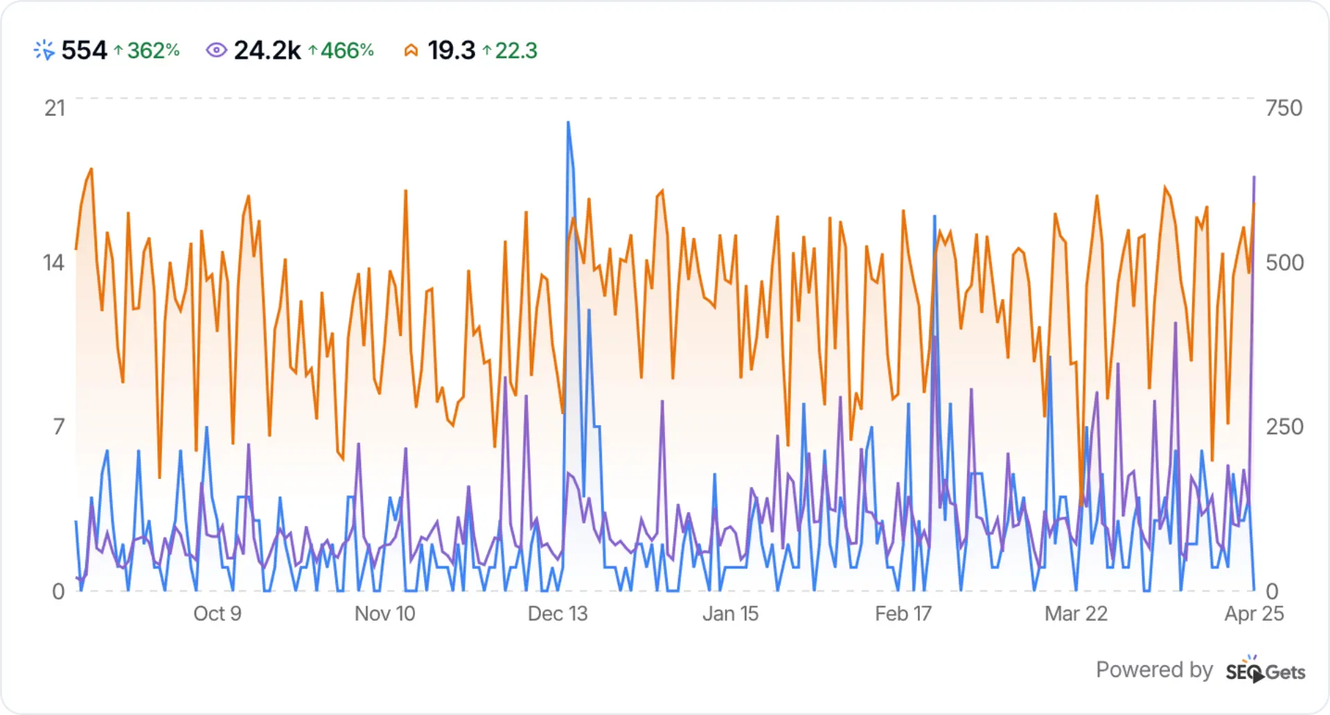Click the play triangle in SEO Gets logo
The height and width of the screenshot is (715, 1330).
[1259, 676]
